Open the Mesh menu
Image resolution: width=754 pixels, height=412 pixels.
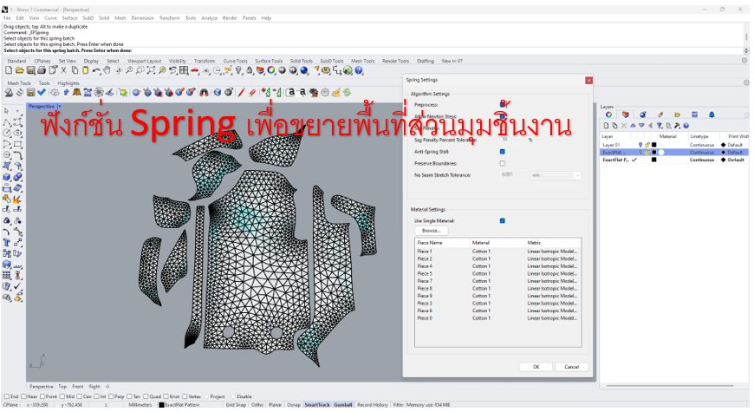(x=120, y=18)
